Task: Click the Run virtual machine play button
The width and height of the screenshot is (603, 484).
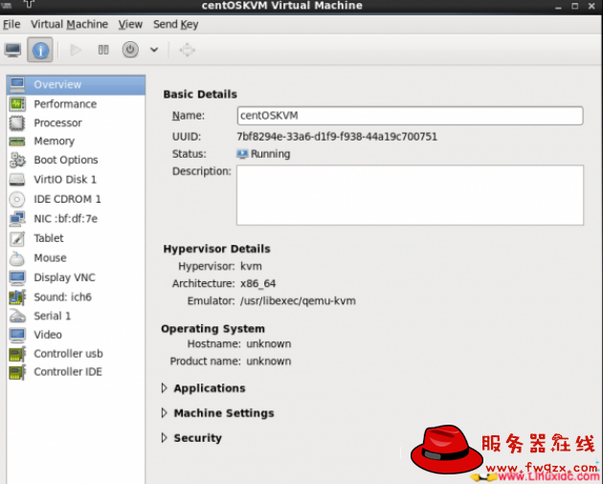Action: point(76,50)
